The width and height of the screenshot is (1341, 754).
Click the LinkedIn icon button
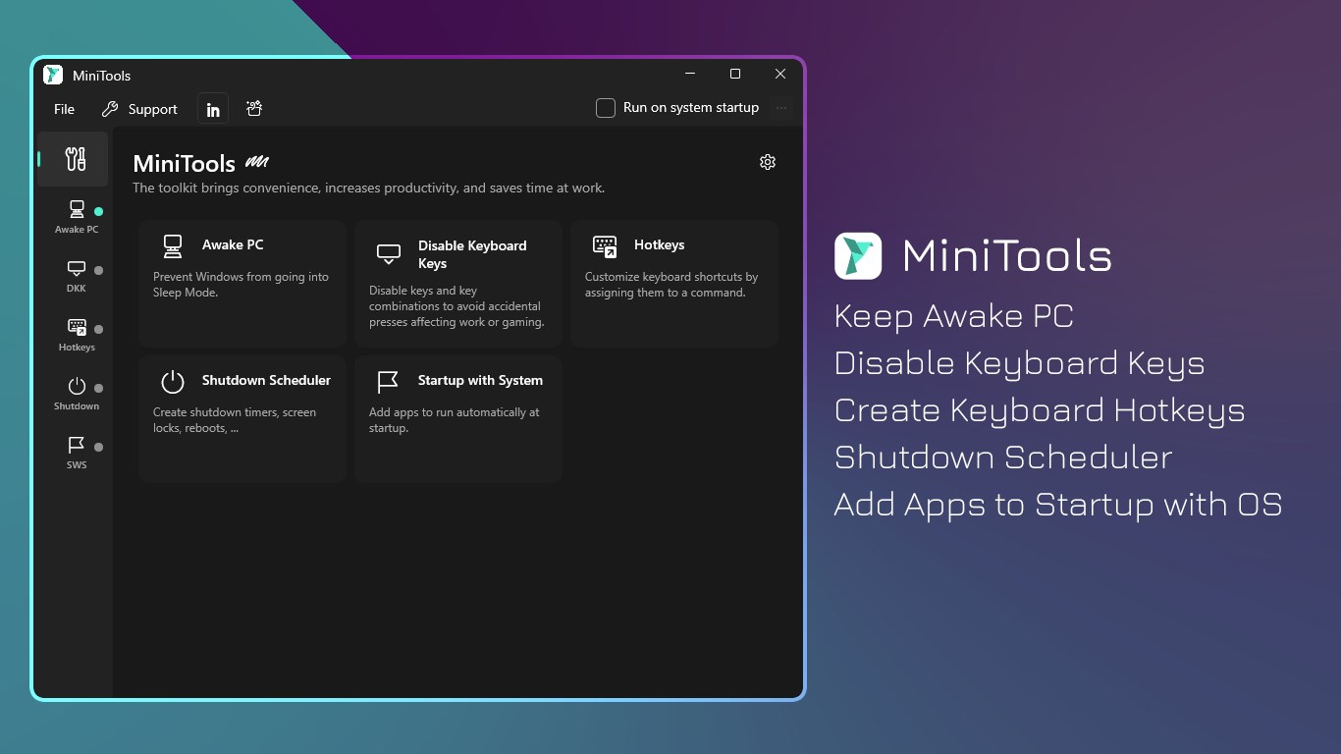(x=213, y=109)
